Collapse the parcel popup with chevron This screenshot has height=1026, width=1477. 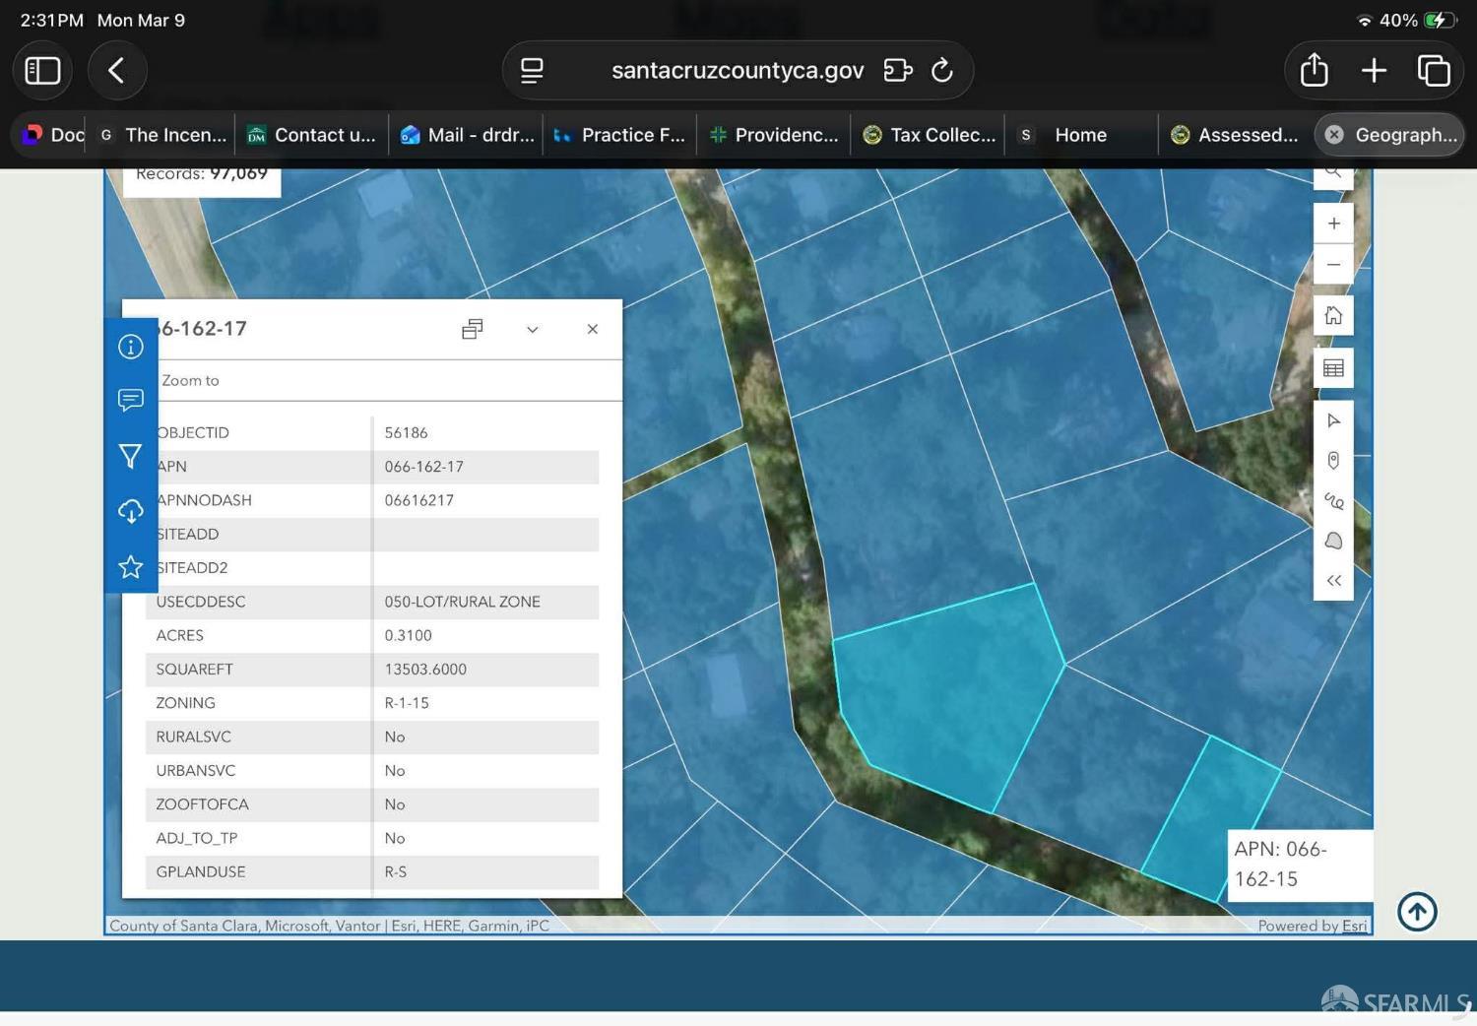533,330
